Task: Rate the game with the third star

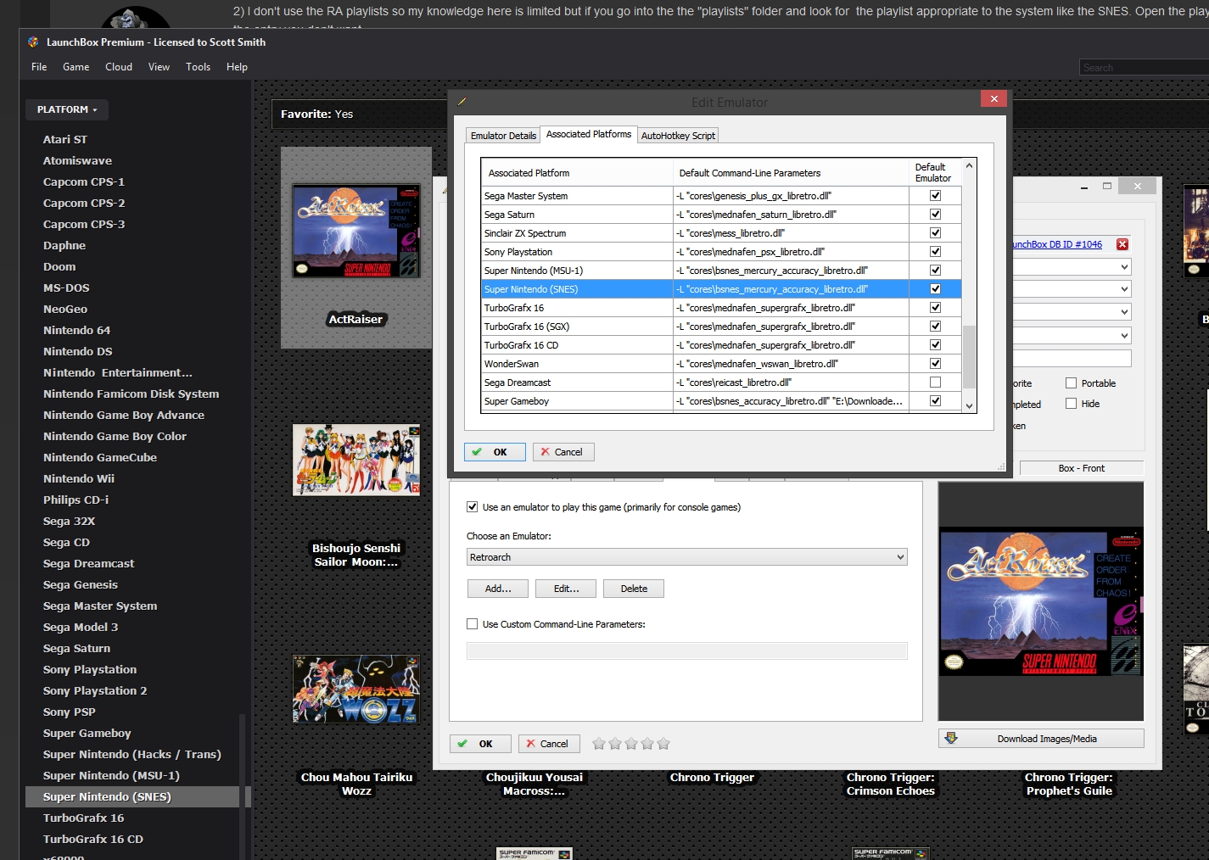Action: coord(631,744)
